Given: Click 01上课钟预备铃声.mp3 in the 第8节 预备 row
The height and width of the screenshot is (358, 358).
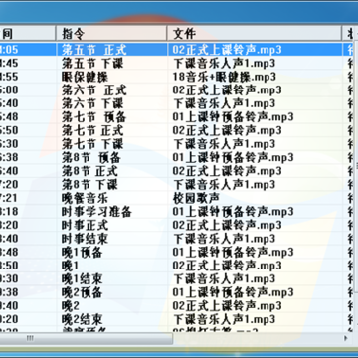Looking at the screenshot, I should coord(233,157).
